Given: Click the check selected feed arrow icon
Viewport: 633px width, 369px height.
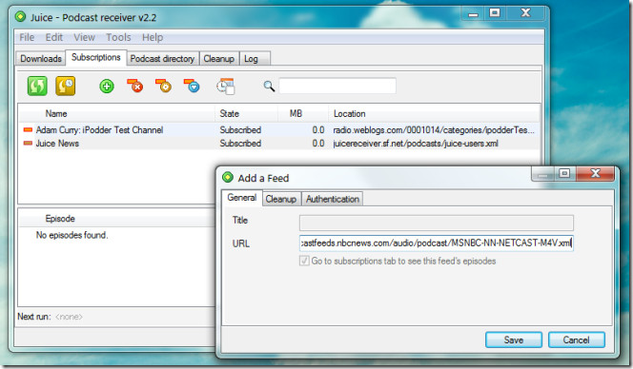Looking at the screenshot, I should [192, 86].
